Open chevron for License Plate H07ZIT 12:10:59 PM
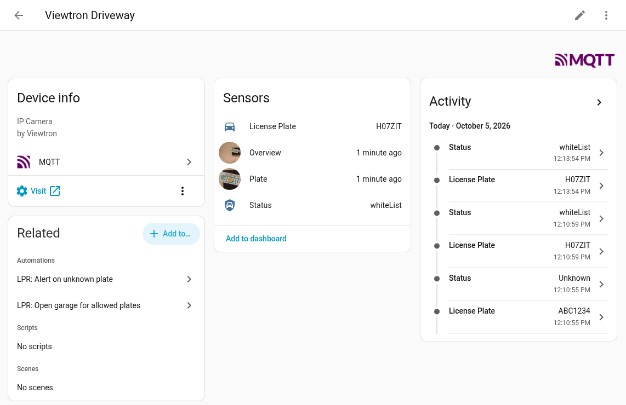Viewport: 626px width, 405px height. pos(601,252)
